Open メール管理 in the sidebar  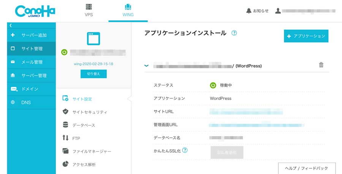(32, 62)
